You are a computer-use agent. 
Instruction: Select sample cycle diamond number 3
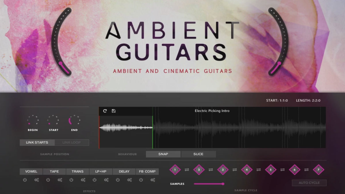point(223,170)
